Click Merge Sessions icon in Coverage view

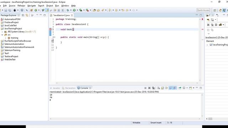pos(216,25)
